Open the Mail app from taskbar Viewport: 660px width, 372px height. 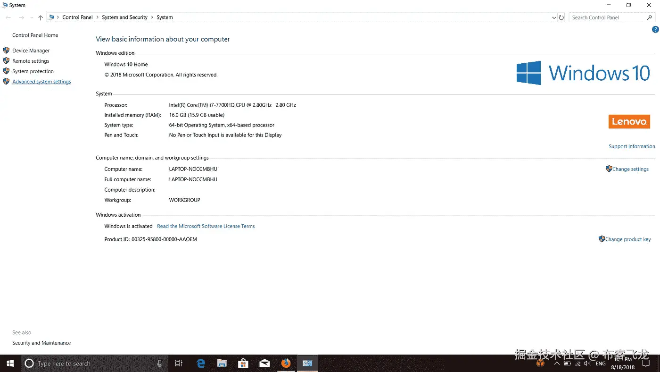point(264,364)
